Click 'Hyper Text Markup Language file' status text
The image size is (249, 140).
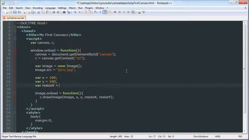(x=19, y=136)
